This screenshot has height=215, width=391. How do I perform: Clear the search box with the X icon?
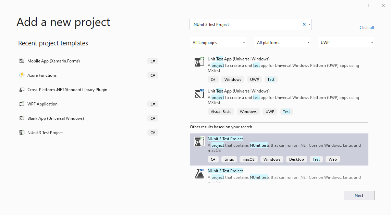304,25
